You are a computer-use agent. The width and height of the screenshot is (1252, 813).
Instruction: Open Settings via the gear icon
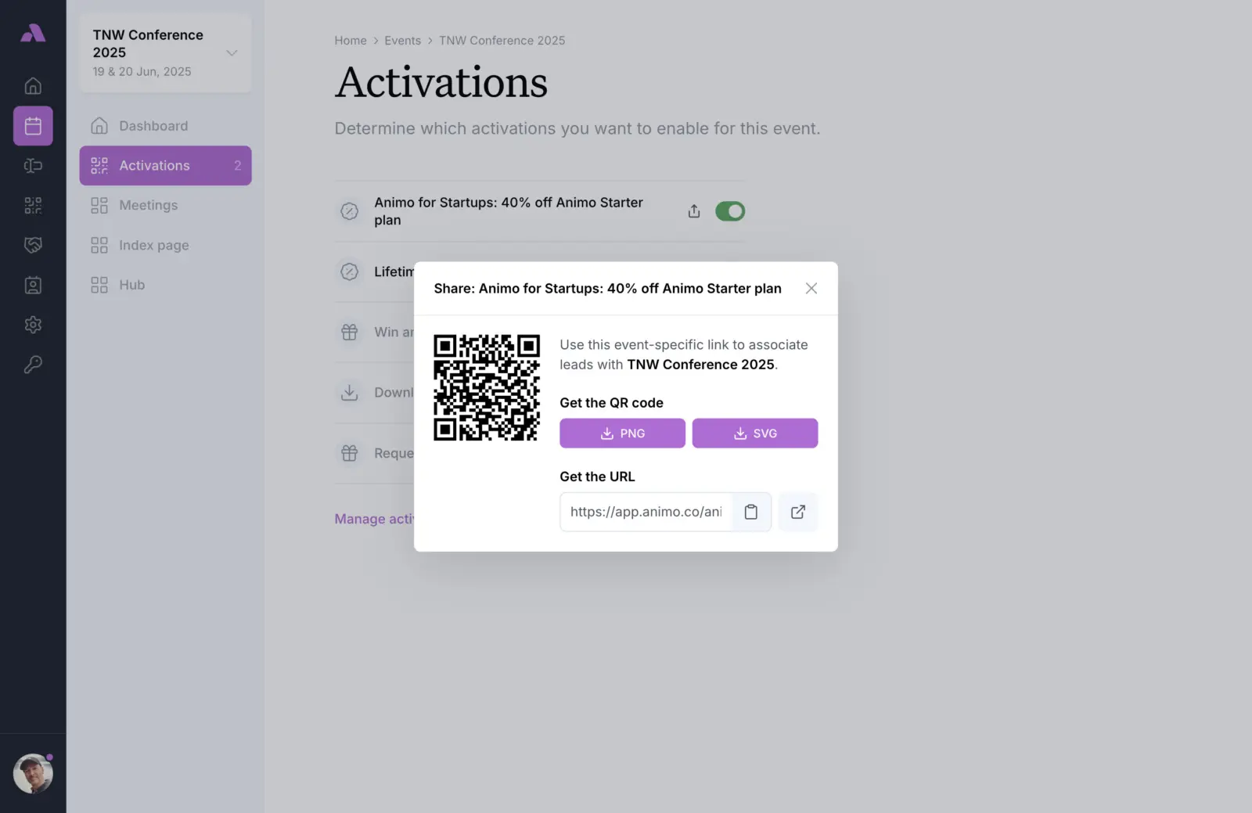pyautogui.click(x=33, y=325)
